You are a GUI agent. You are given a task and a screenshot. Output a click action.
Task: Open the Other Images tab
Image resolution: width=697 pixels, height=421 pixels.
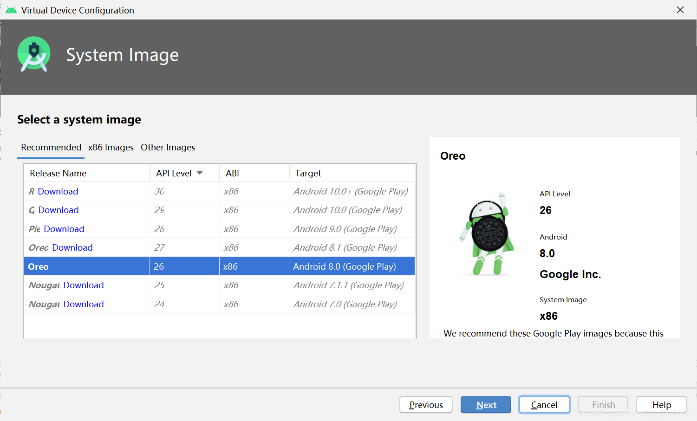pos(168,147)
